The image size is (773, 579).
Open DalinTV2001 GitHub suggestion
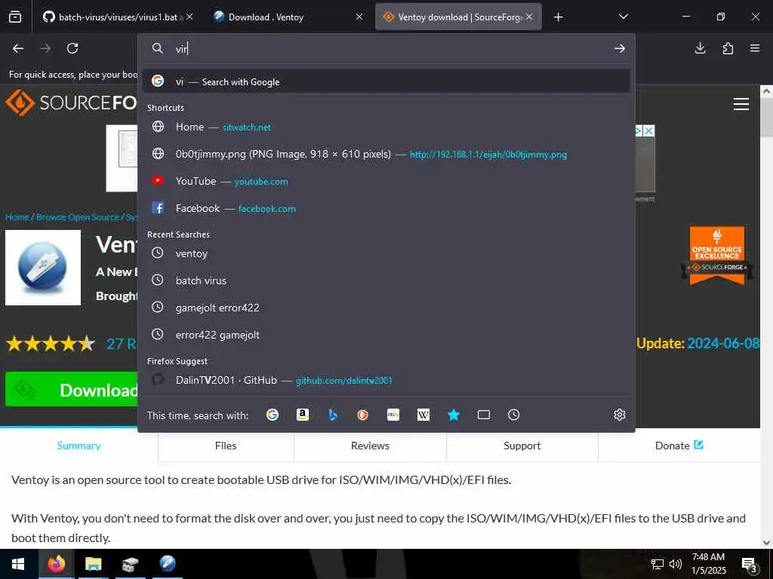tap(386, 380)
